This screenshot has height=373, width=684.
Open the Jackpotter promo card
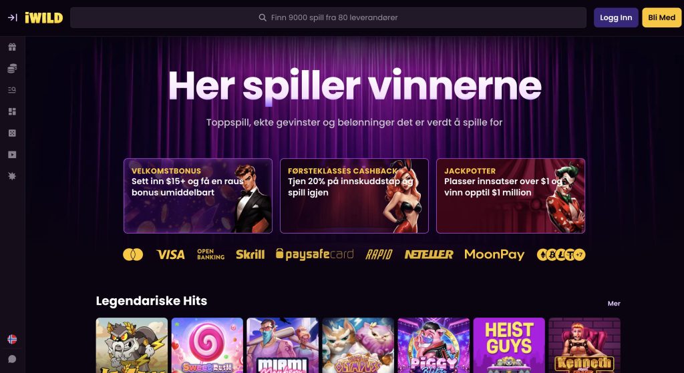[511, 196]
